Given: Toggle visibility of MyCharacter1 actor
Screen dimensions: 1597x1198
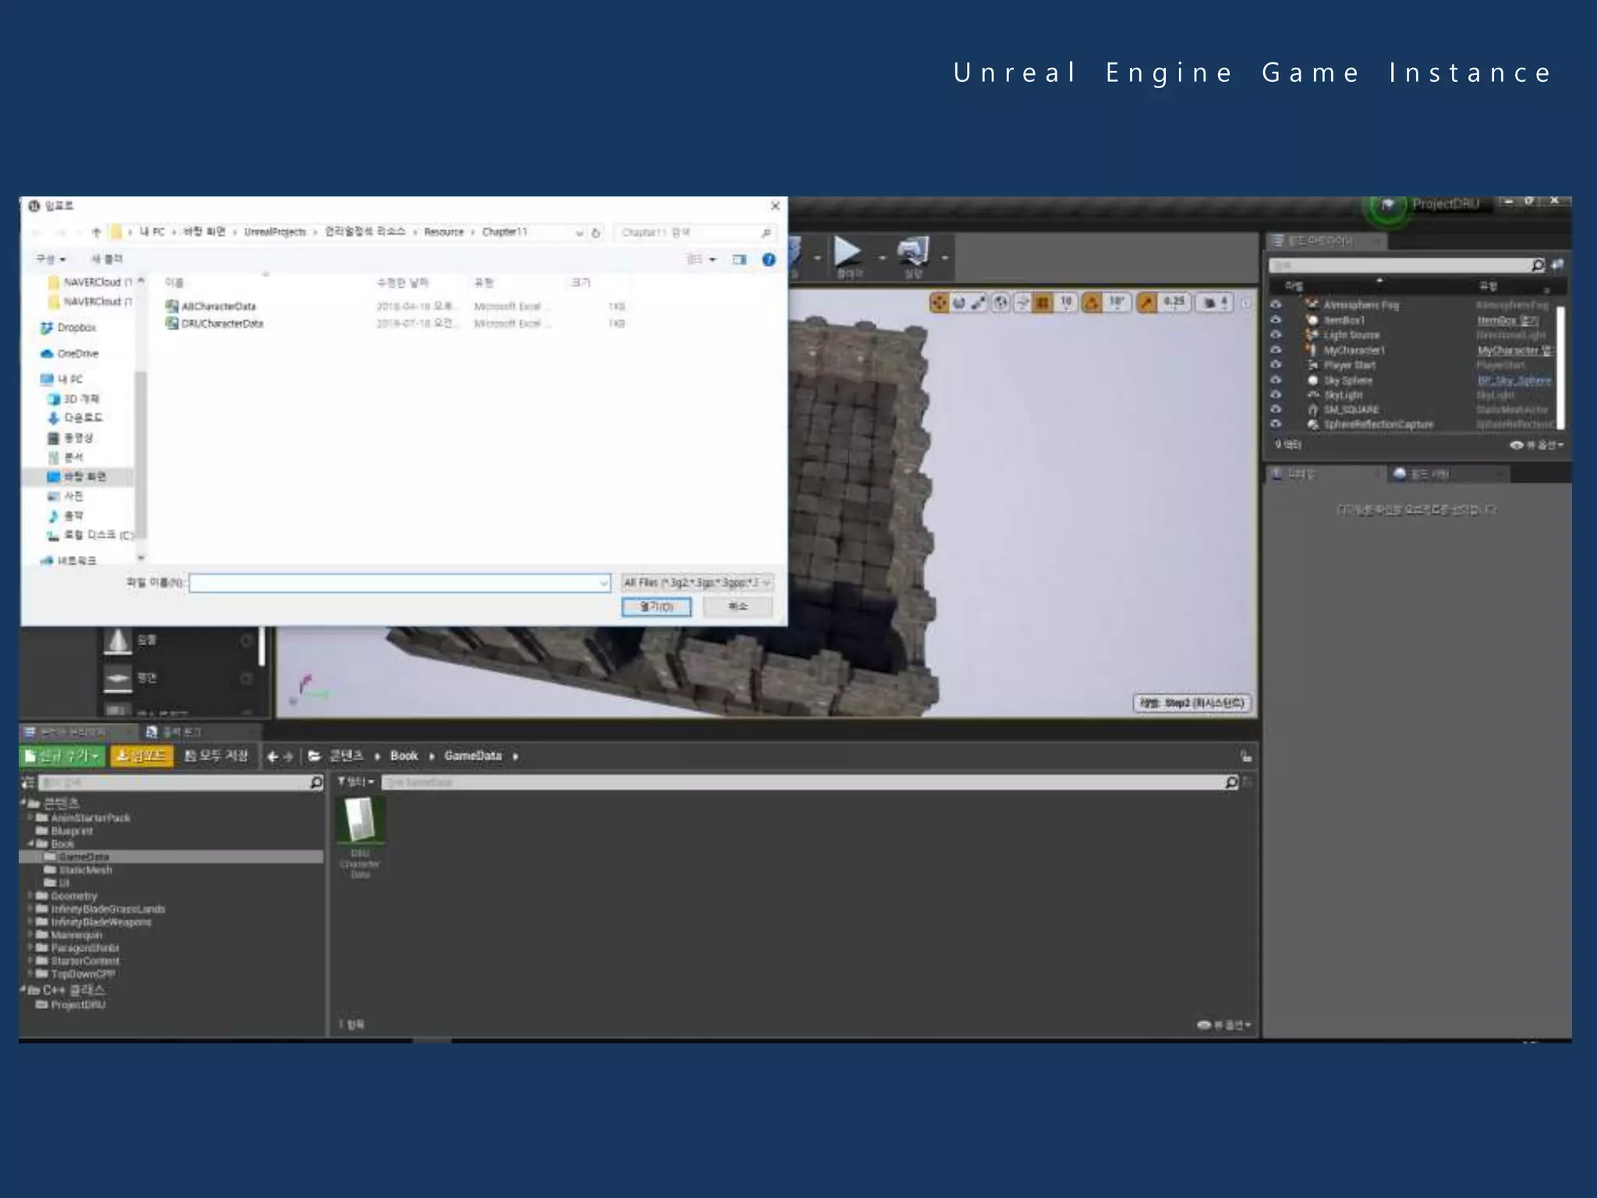Looking at the screenshot, I should tap(1276, 349).
